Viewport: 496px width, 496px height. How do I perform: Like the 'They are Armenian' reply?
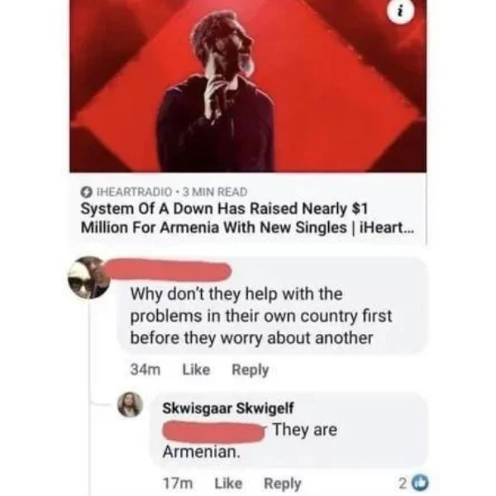(x=228, y=484)
